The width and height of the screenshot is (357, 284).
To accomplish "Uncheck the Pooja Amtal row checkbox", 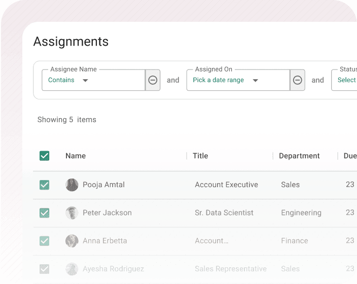I will point(45,185).
